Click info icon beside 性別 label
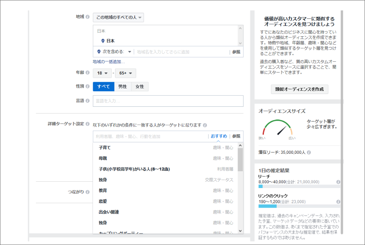 (88, 86)
